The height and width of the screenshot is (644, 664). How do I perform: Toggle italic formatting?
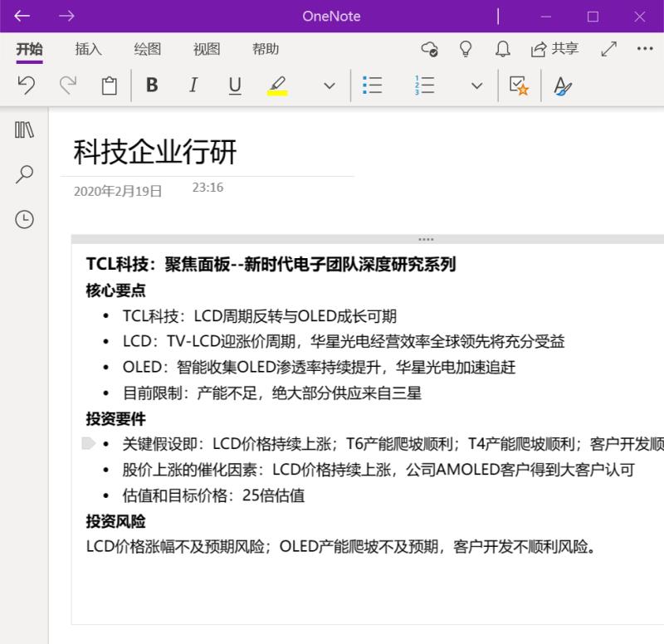(x=193, y=85)
